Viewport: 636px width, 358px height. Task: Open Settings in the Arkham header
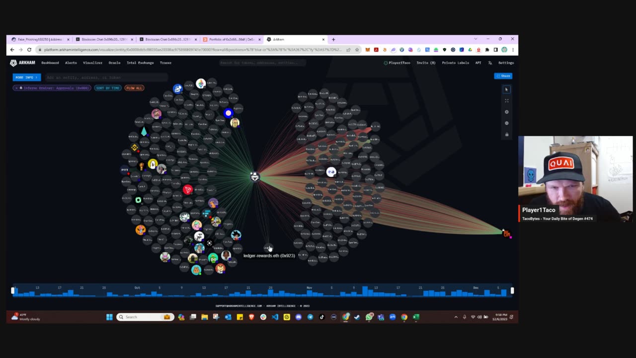click(506, 63)
